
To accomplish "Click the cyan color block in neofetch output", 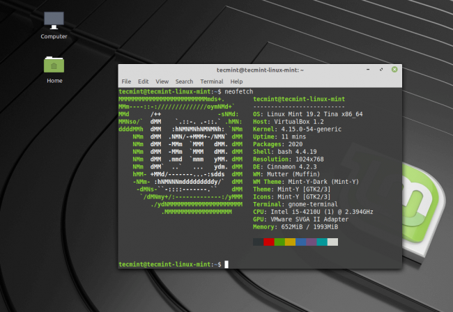I will pyautogui.click(x=322, y=242).
